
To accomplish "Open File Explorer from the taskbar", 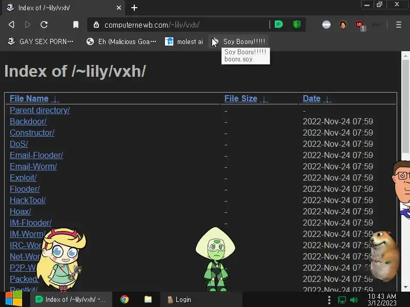I will pos(148,299).
